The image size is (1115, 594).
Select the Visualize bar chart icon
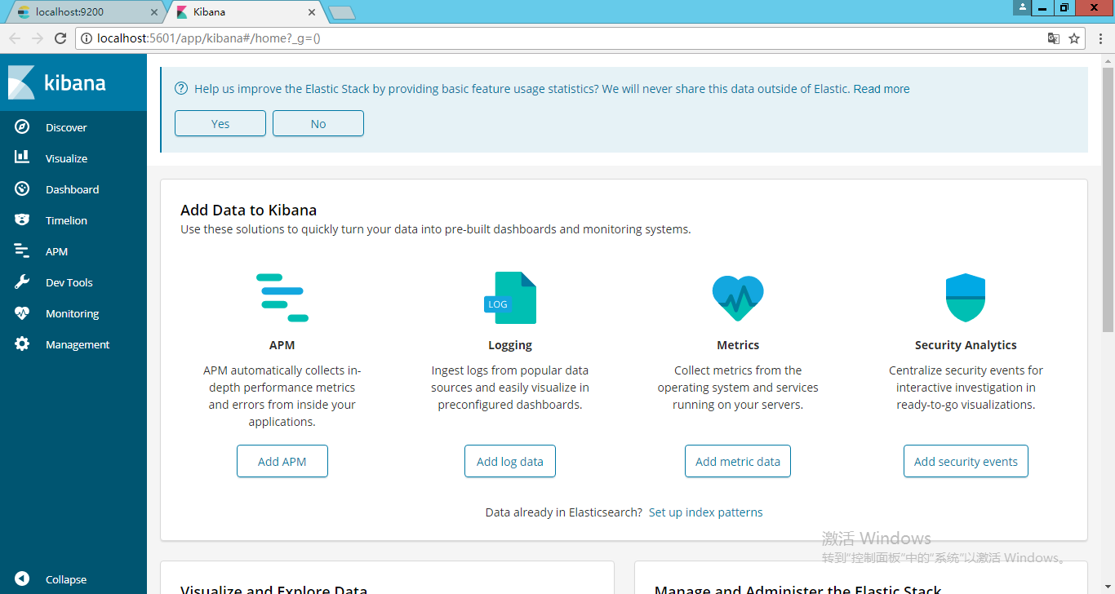pyautogui.click(x=22, y=157)
